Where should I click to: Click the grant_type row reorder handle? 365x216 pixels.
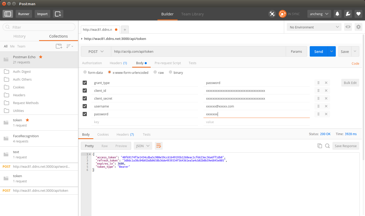point(318,83)
